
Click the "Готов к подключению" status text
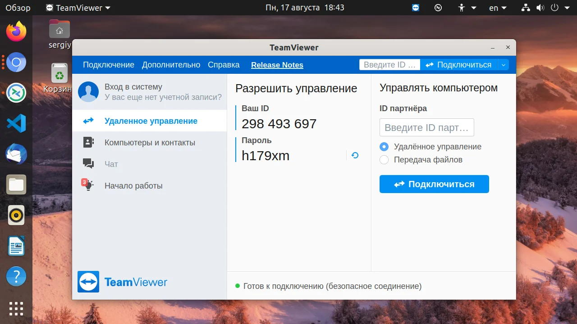[x=332, y=286]
